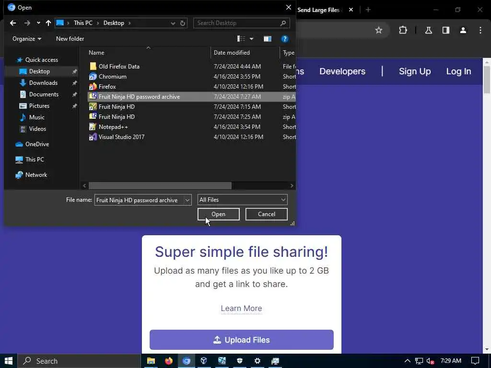This screenshot has width=491, height=368.
Task: Select the Chromium shortcut
Action: [x=112, y=77]
